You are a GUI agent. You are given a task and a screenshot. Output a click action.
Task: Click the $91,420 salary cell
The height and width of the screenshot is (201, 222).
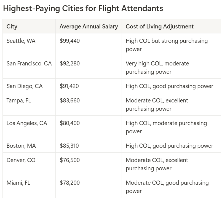pyautogui.click(x=69, y=86)
